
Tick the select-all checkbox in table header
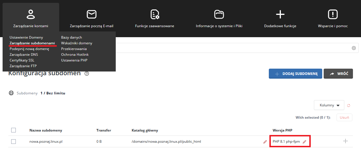13,130
